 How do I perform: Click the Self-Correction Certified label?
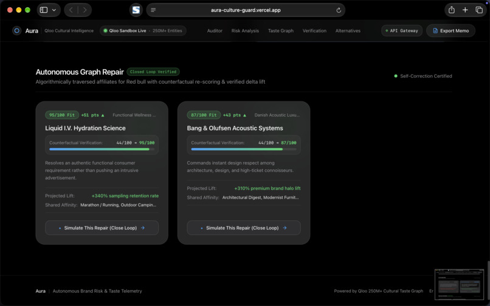426,76
